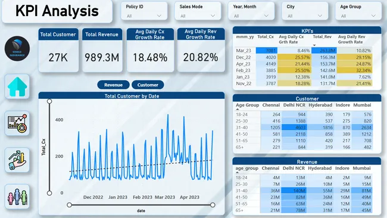
Task: Click Indore header in Customer table
Action: (x=342, y=105)
